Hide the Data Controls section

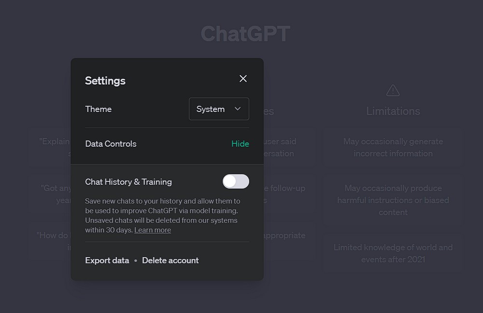pos(240,144)
